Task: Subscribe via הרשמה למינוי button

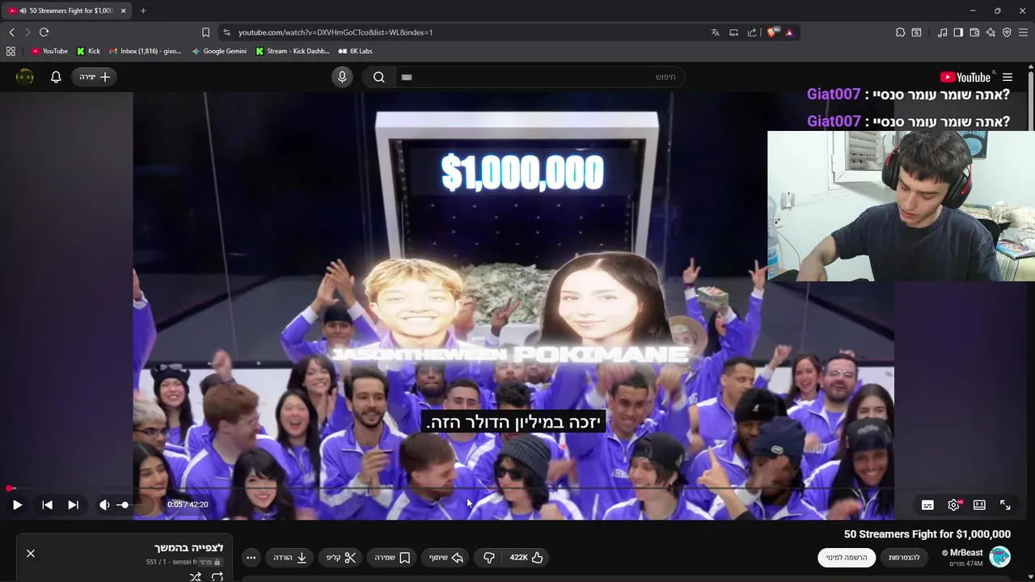Action: [x=847, y=557]
